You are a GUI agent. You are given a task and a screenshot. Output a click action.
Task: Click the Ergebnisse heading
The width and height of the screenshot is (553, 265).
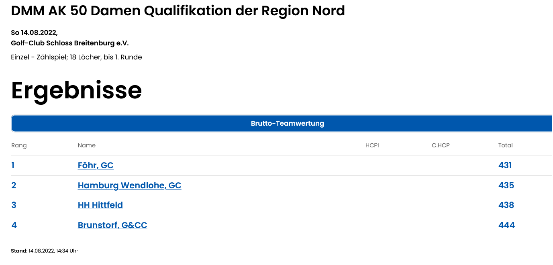(77, 91)
